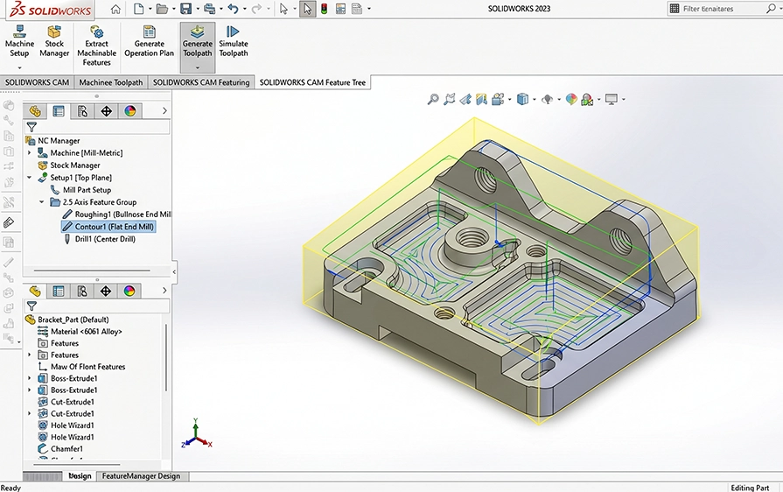Viewport: 783px width, 492px height.
Task: Select the Design tab at the bottom
Action: tap(80, 476)
